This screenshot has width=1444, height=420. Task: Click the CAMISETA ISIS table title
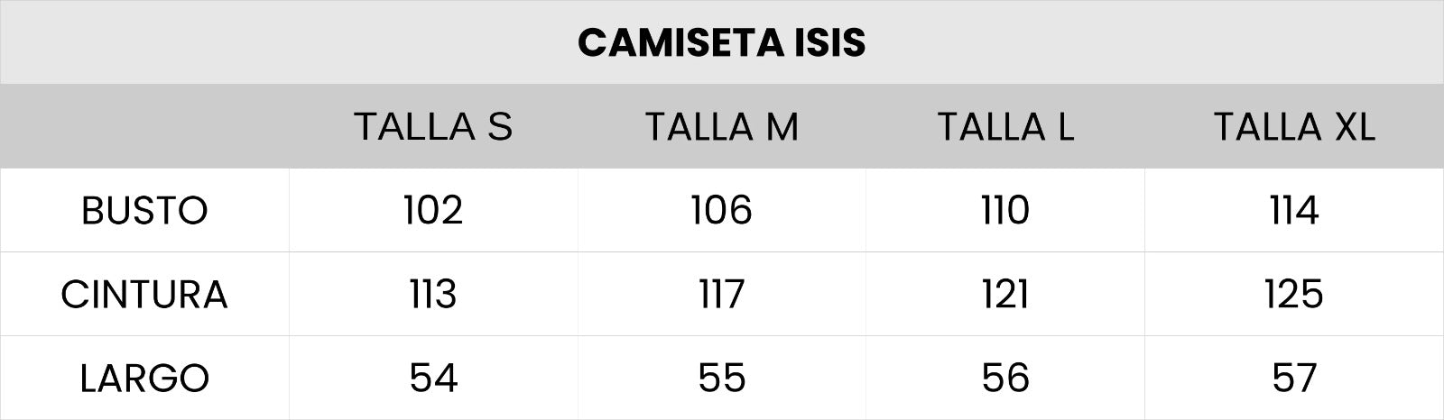pos(721,42)
